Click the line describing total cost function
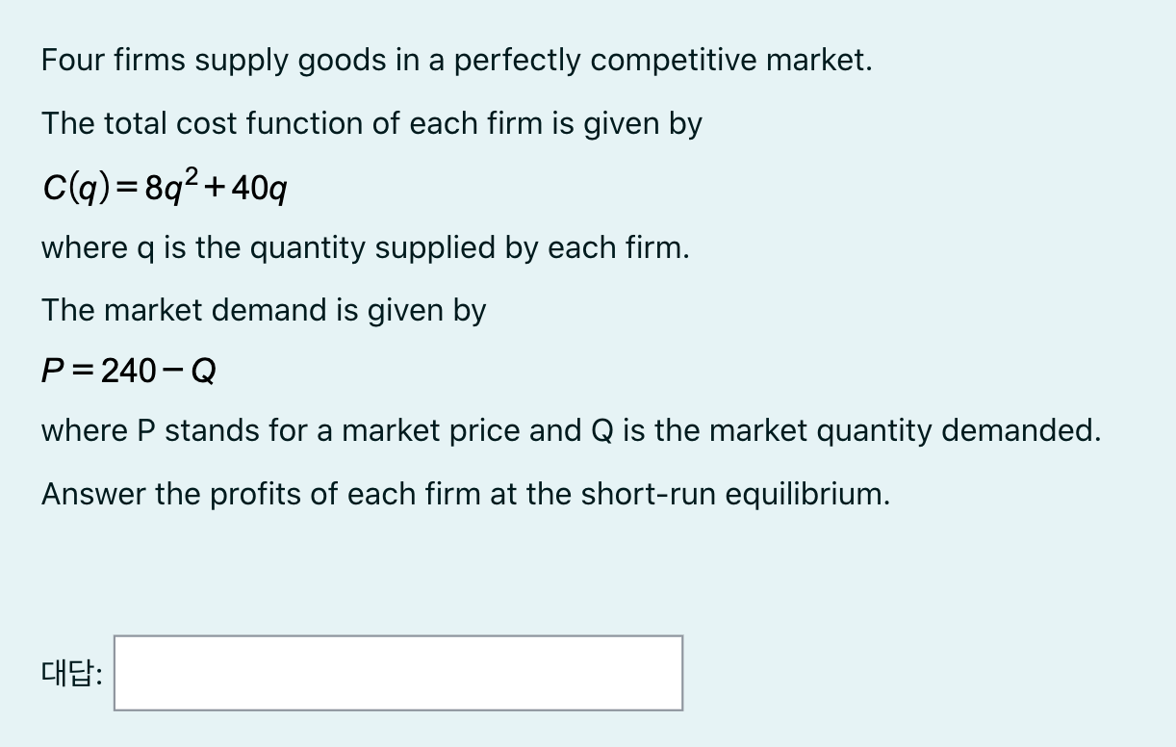The width and height of the screenshot is (1176, 747). (x=371, y=123)
